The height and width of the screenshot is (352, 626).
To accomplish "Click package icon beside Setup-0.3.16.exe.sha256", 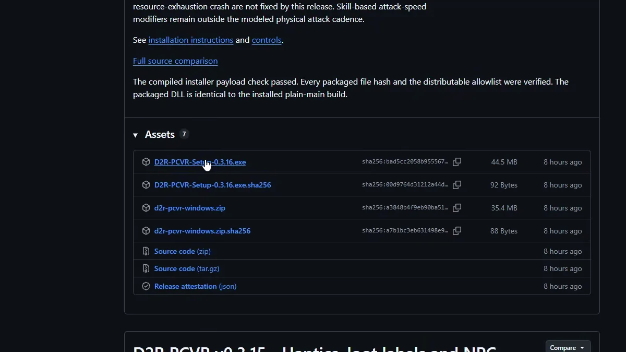I will tap(146, 185).
